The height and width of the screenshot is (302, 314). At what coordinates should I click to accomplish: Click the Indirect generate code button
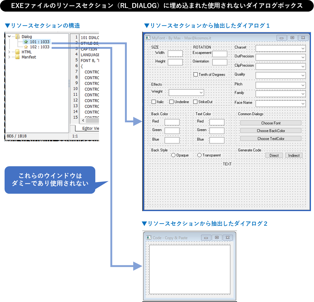[x=294, y=155]
